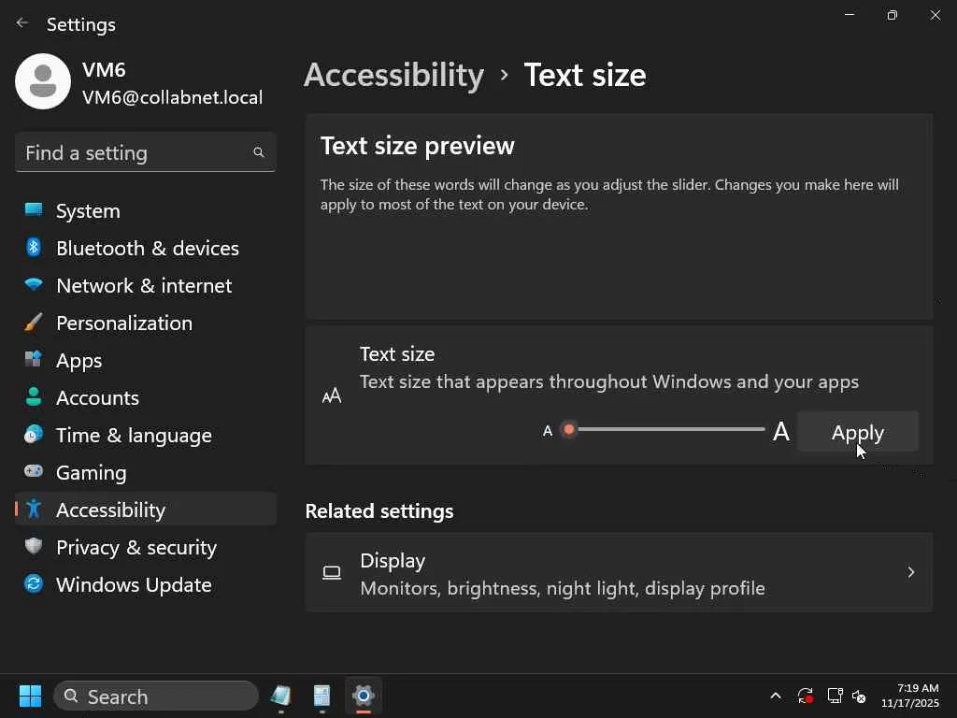Click the Accounts person icon
The width and height of the screenshot is (957, 718).
coord(34,396)
